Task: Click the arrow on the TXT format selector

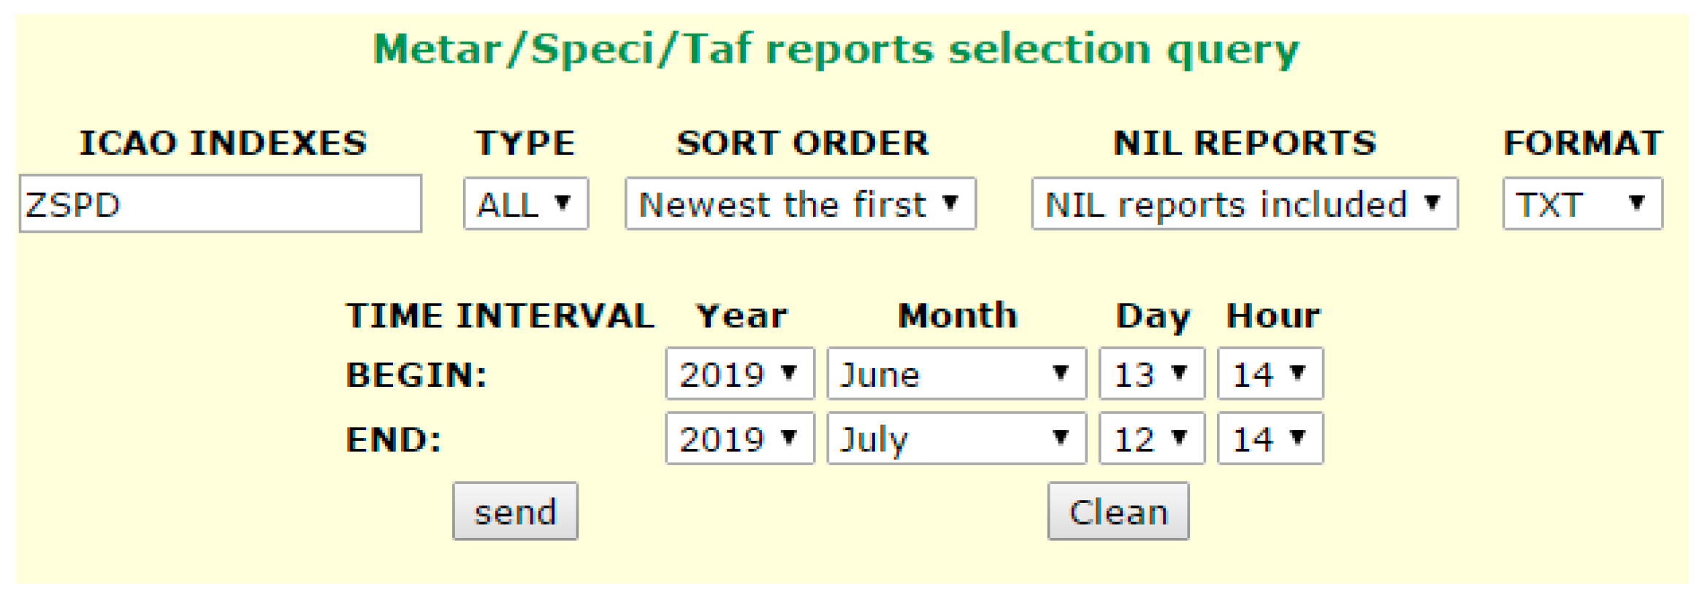Action: pyautogui.click(x=1637, y=202)
